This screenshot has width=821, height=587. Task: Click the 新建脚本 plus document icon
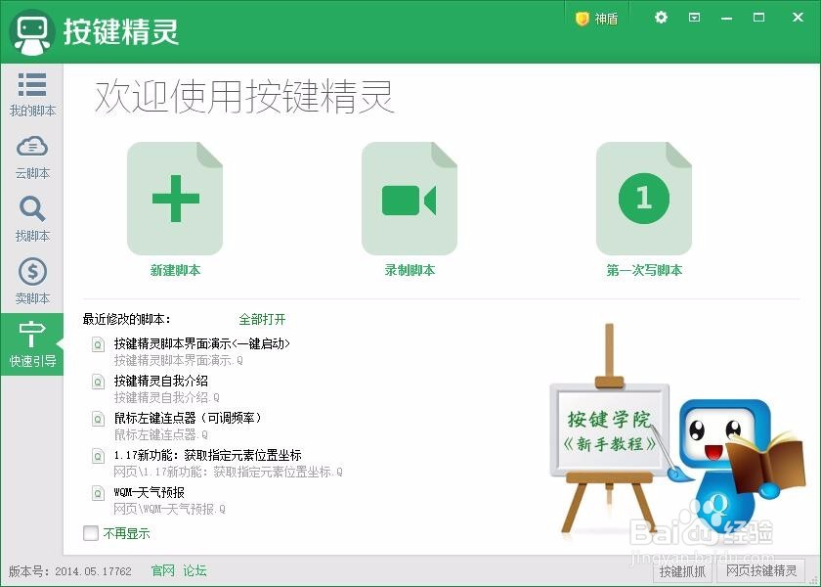pyautogui.click(x=175, y=199)
